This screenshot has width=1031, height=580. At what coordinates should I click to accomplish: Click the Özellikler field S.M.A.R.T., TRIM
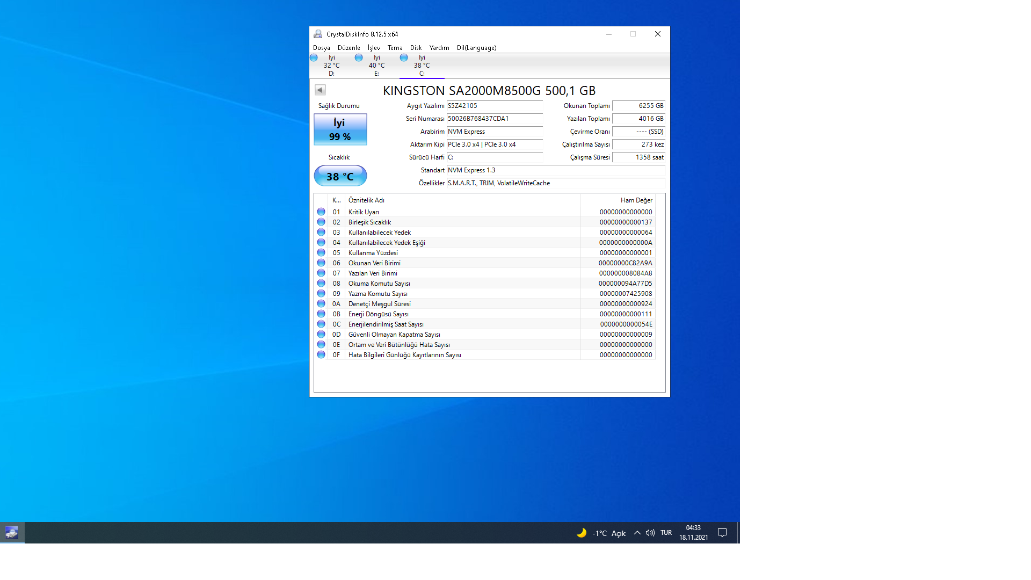[x=556, y=183]
